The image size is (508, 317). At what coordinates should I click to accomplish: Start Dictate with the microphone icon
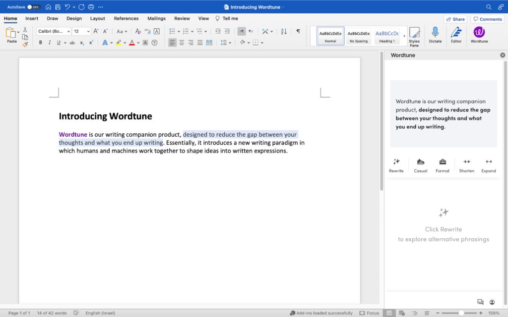[x=435, y=35]
